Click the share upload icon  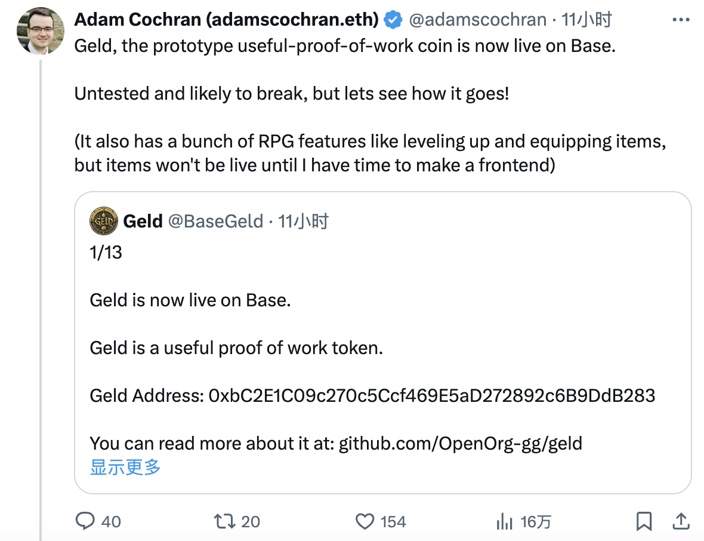(681, 521)
